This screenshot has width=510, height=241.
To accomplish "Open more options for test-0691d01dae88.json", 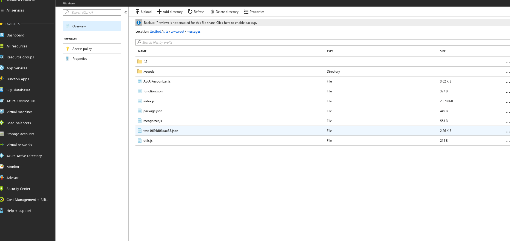I will [x=508, y=132].
